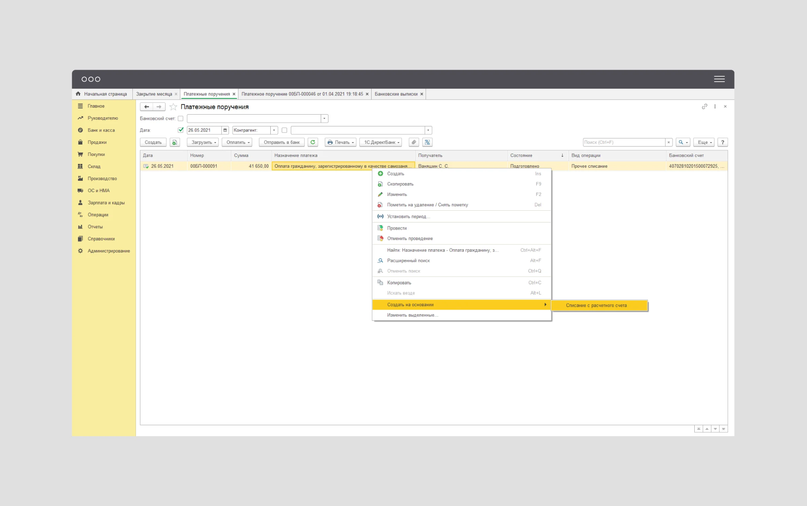Expand the Контрагент value dropdown

click(428, 130)
